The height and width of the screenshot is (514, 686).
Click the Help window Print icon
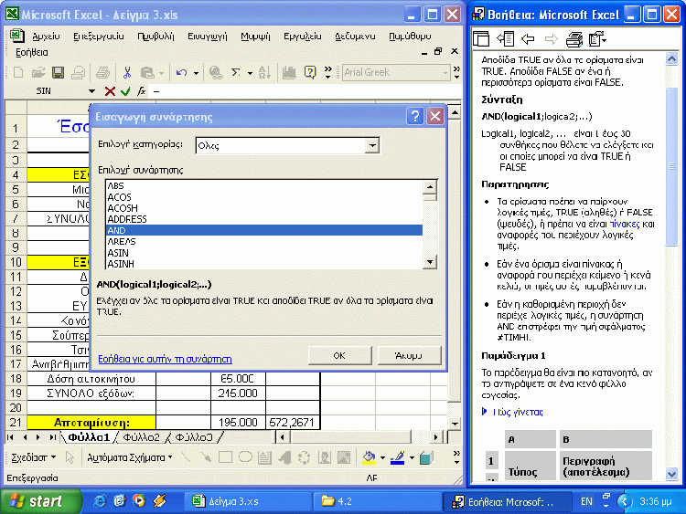[574, 40]
